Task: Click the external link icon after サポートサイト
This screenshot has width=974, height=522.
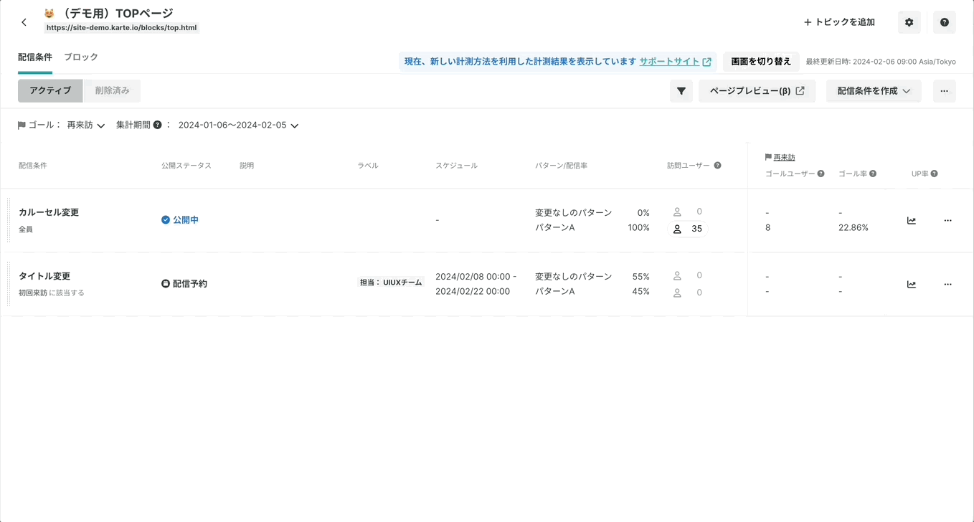Action: 706,62
